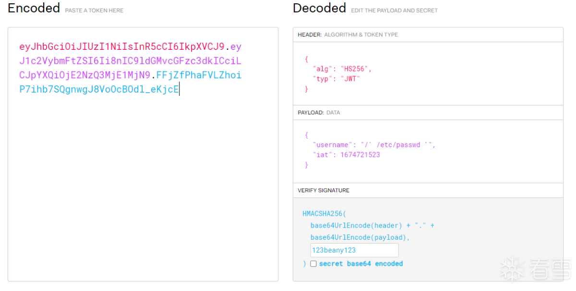The height and width of the screenshot is (291, 576).
Task: Enable the secret base64 encoded checkbox
Action: [x=313, y=264]
